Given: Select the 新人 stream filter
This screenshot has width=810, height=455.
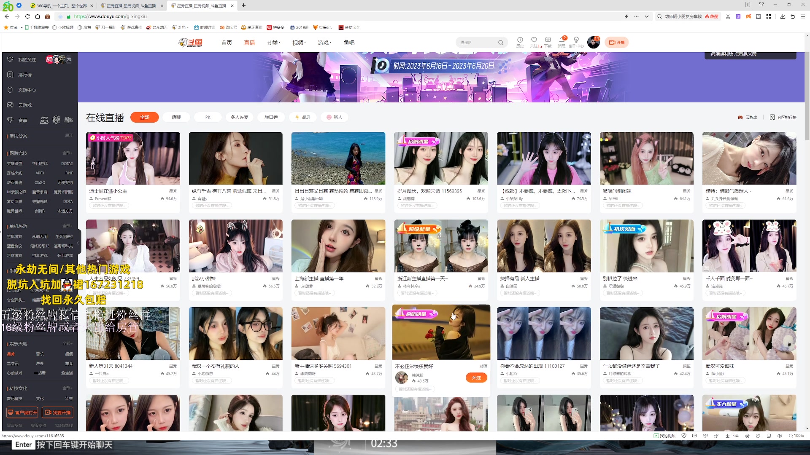Looking at the screenshot, I should [x=335, y=117].
